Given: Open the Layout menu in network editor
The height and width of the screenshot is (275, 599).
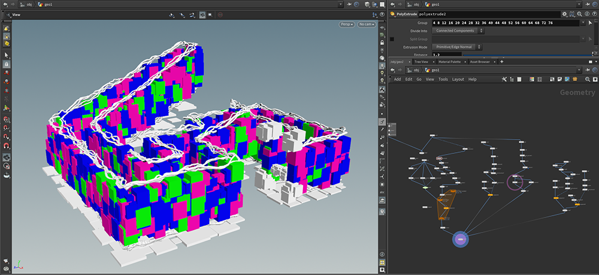Looking at the screenshot, I should (x=458, y=79).
